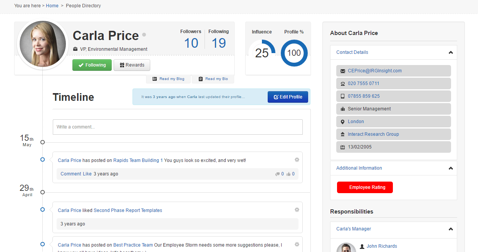Go to Home in the breadcrumb
Viewport: 478px width, 252px height.
click(x=52, y=6)
